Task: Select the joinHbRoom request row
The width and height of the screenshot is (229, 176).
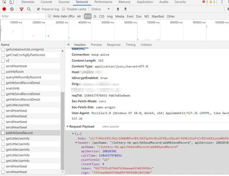Action: [31, 72]
